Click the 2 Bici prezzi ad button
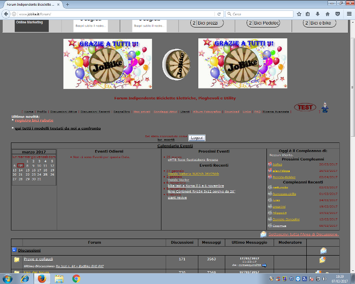The height and width of the screenshot is (284, 355). [x=207, y=23]
